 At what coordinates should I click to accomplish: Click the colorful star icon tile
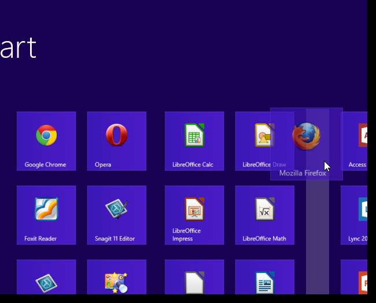[116, 281]
